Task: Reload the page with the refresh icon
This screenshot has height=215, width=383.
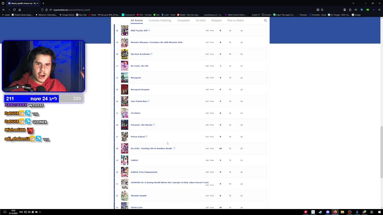Action: coord(14,10)
